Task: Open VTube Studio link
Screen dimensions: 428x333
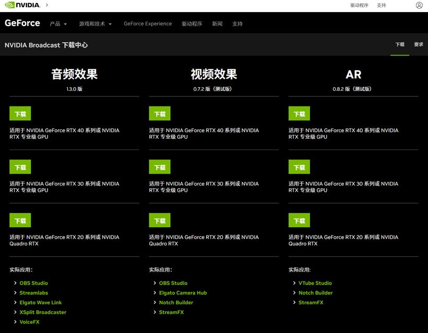Action: [x=315, y=283]
